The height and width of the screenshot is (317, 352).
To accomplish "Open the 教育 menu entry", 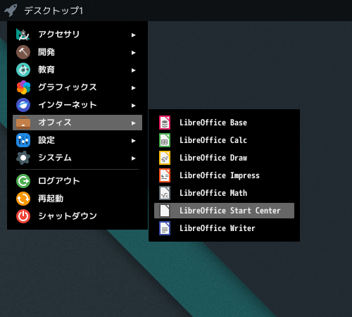I will [x=77, y=70].
